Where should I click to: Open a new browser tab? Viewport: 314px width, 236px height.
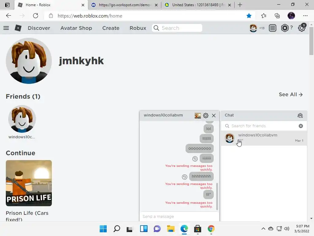[240, 5]
